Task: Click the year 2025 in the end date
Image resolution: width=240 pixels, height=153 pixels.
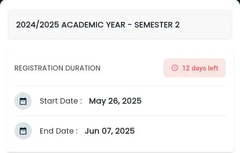Action: [x=125, y=131]
